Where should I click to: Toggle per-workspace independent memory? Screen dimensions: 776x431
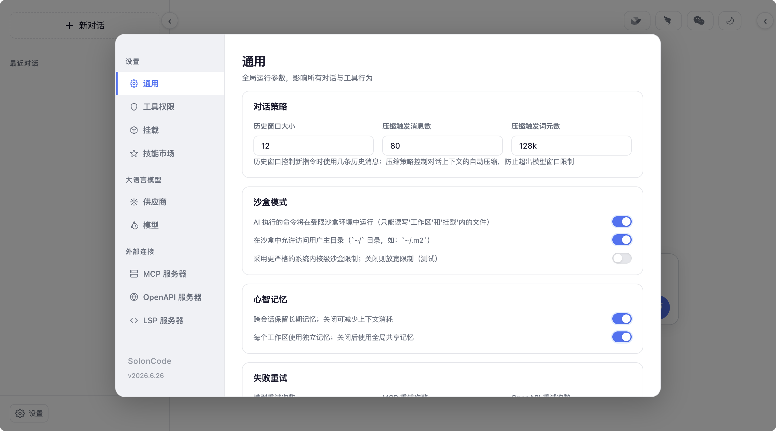(x=622, y=337)
